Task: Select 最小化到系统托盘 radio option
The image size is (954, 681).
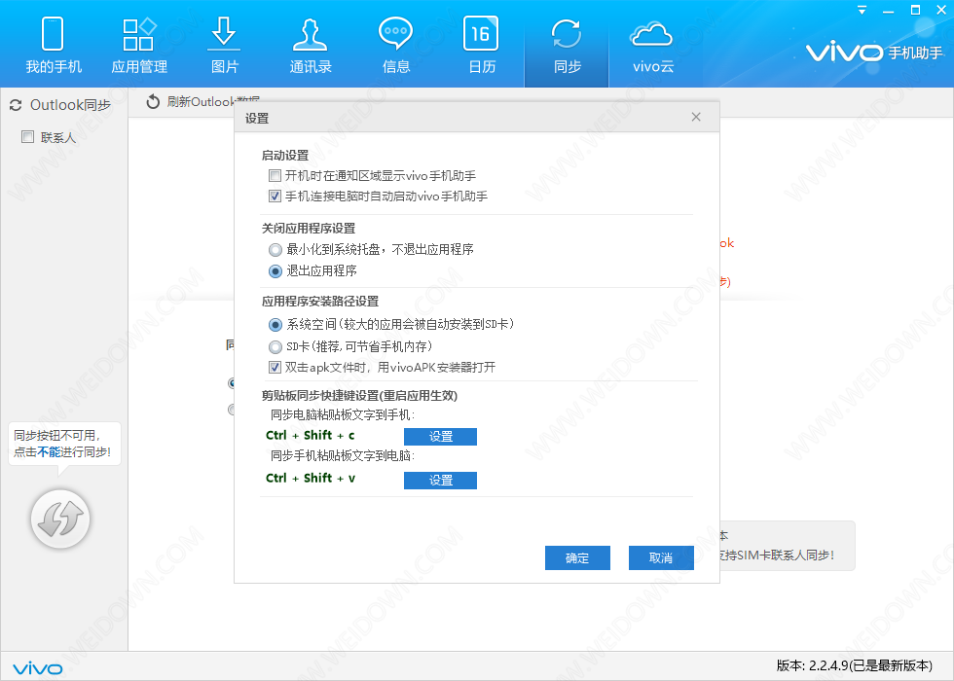Action: 275,249
